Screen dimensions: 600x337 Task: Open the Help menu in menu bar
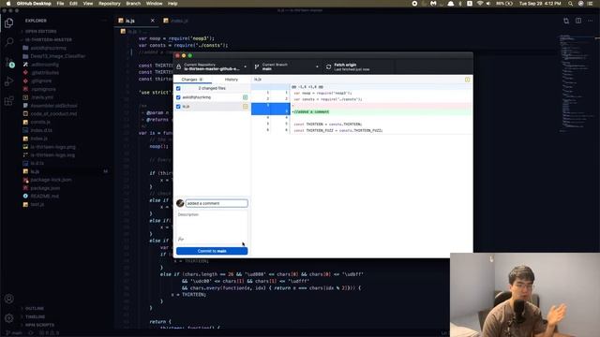(172, 4)
